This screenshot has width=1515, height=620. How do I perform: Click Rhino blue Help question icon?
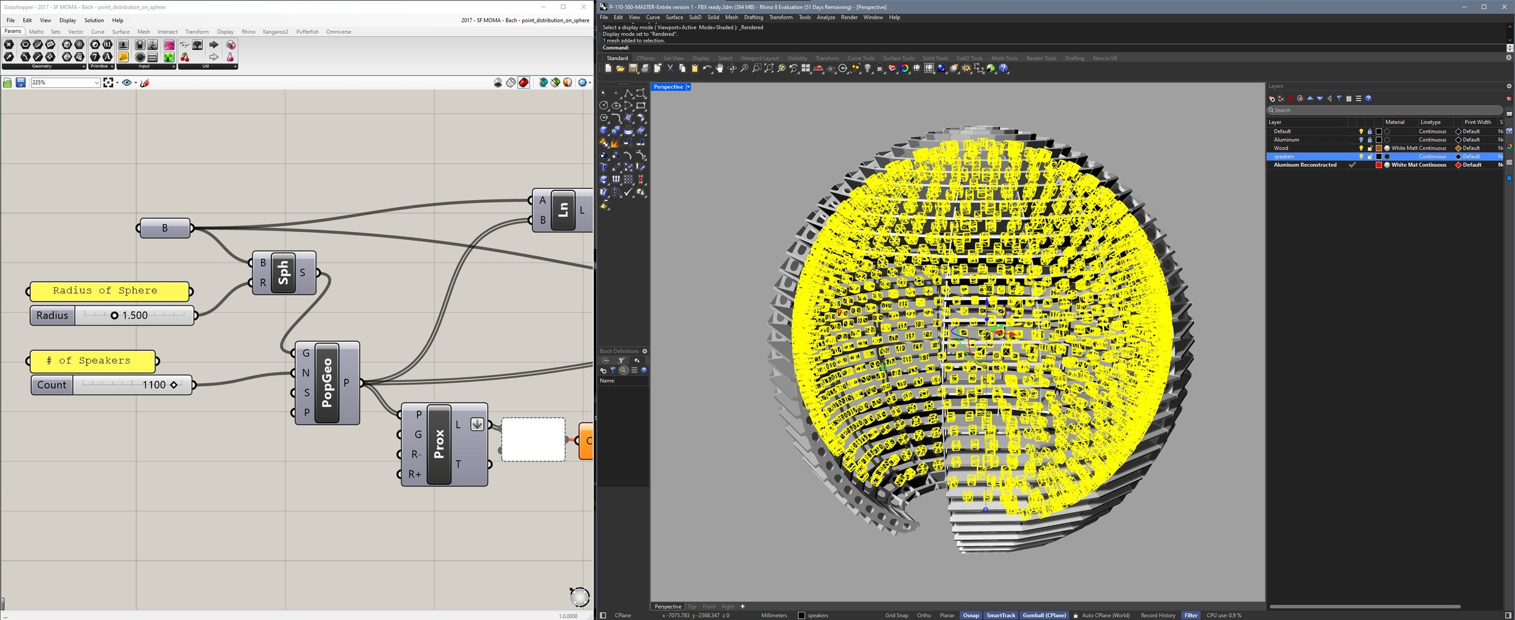pos(1004,68)
